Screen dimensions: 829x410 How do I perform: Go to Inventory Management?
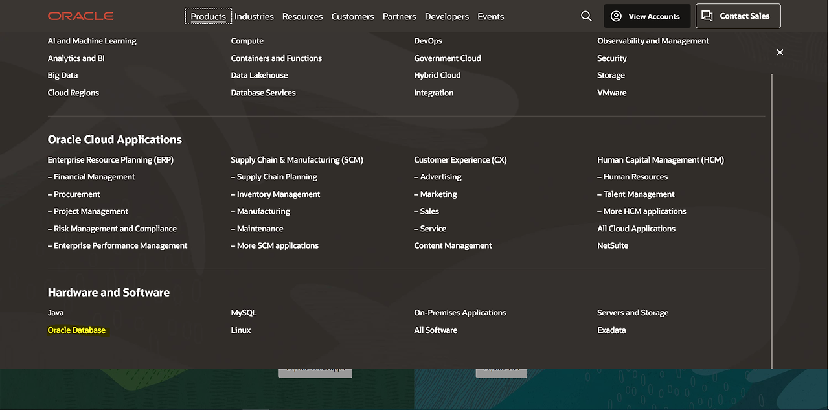[x=276, y=194]
